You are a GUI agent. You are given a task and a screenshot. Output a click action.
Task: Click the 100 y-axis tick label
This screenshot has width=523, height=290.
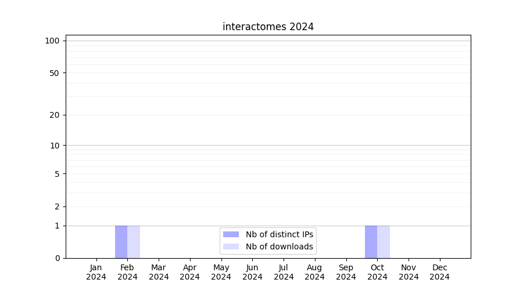[x=52, y=41]
